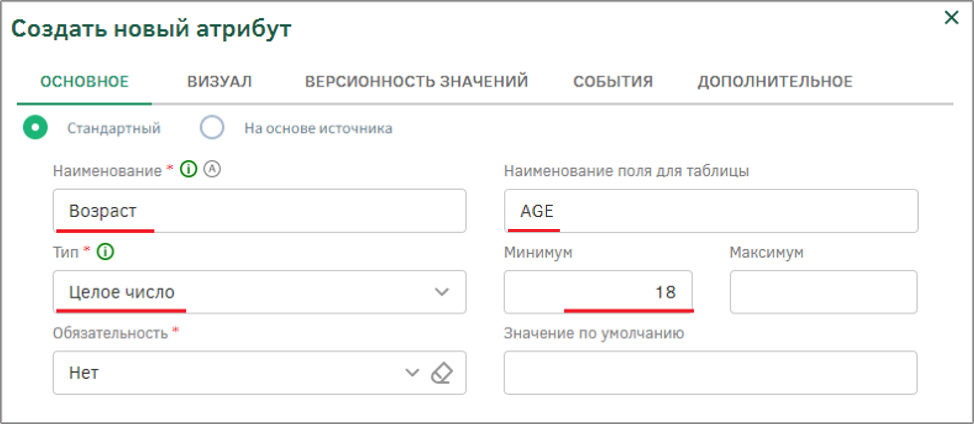Click the Наименование поля для таблицы label
Image resolution: width=974 pixels, height=424 pixels.
pos(626,171)
